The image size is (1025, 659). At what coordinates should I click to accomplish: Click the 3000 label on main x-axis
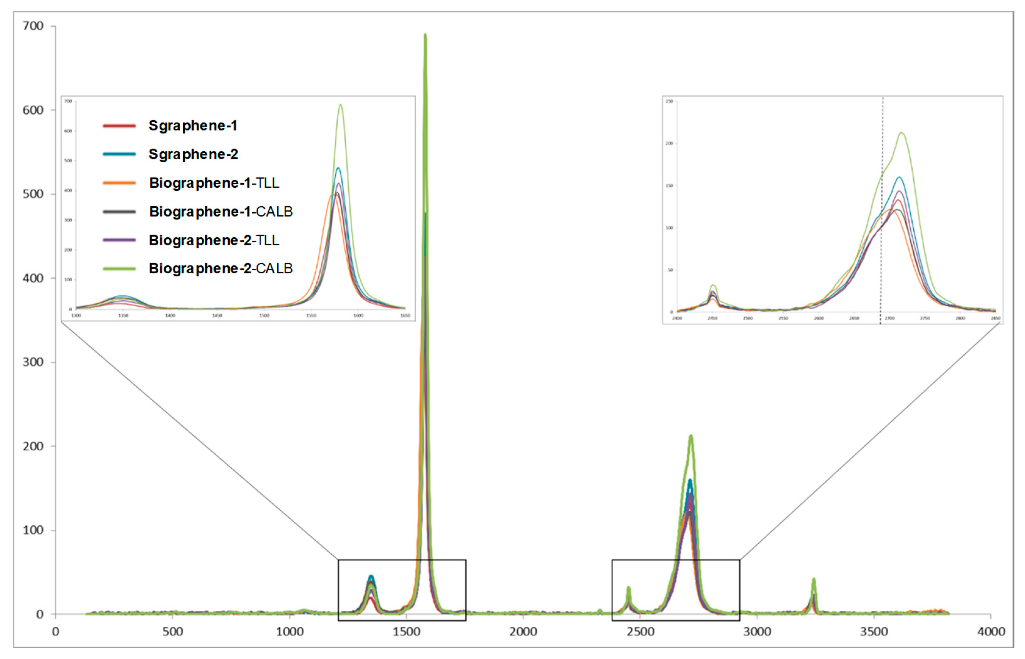tap(757, 632)
